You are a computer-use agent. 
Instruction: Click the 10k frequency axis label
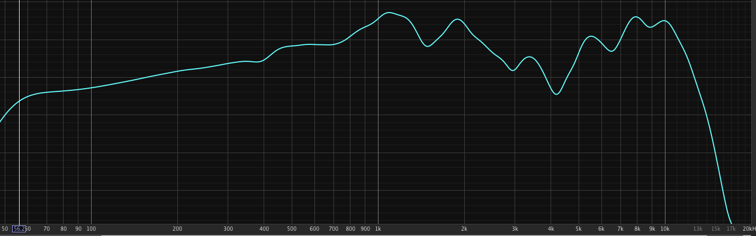(x=665, y=229)
